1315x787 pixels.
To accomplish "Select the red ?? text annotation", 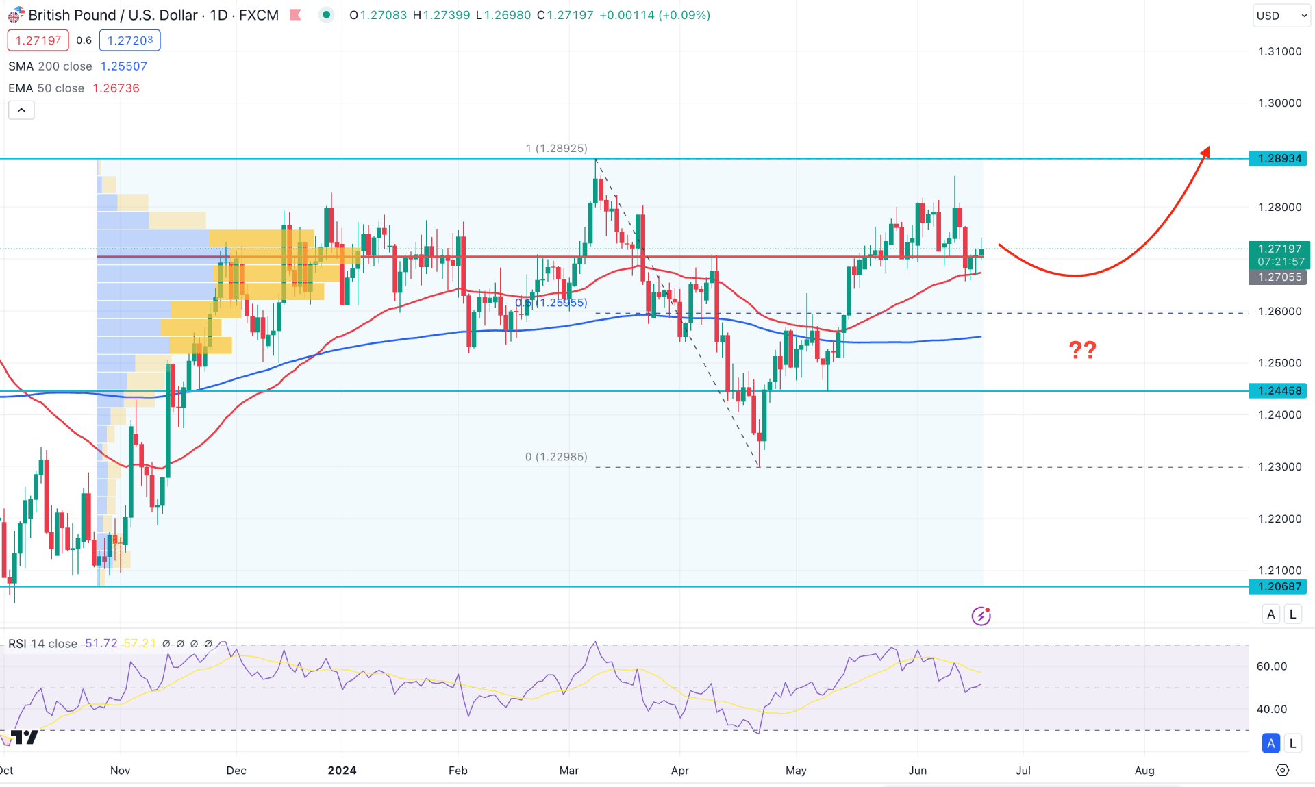I will point(1082,350).
